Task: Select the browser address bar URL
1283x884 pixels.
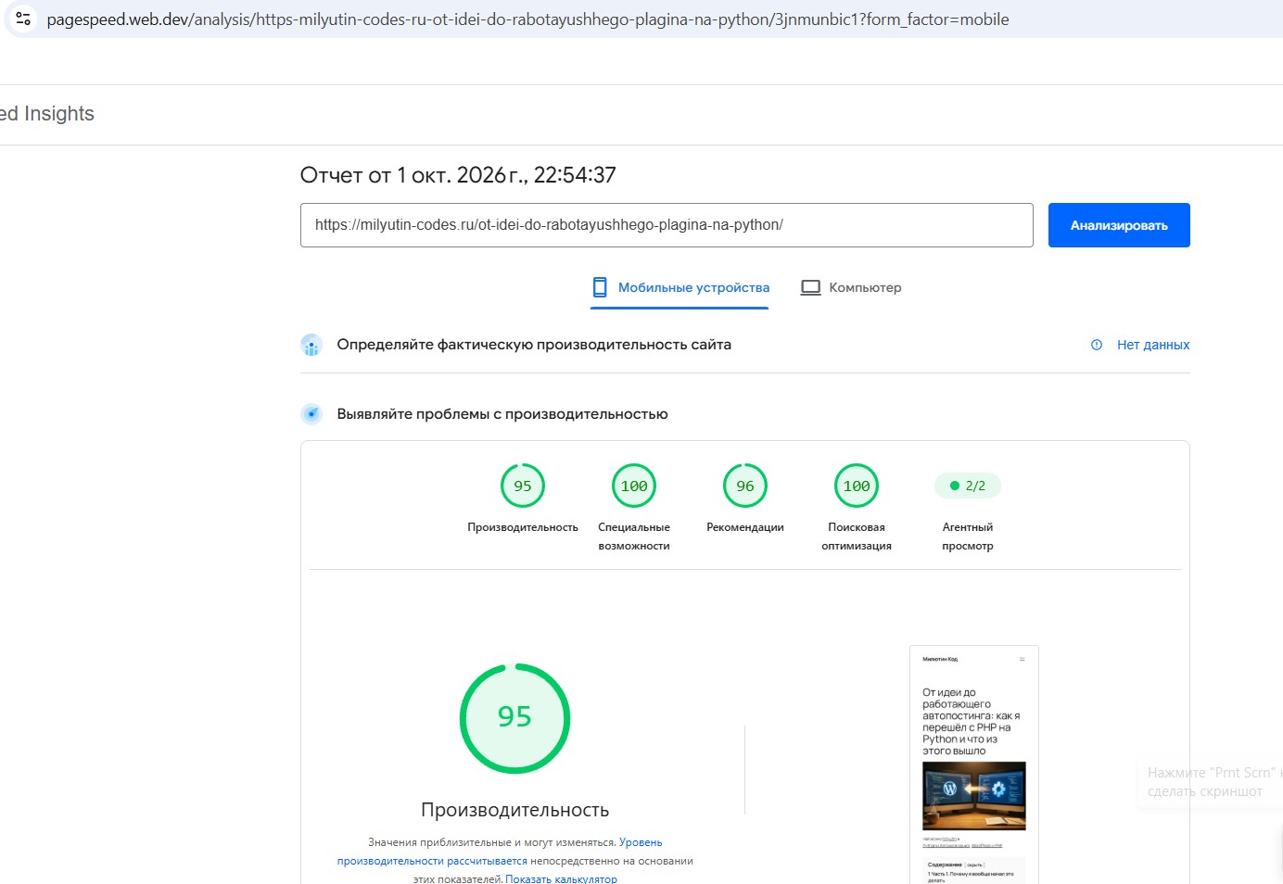Action: [x=527, y=19]
